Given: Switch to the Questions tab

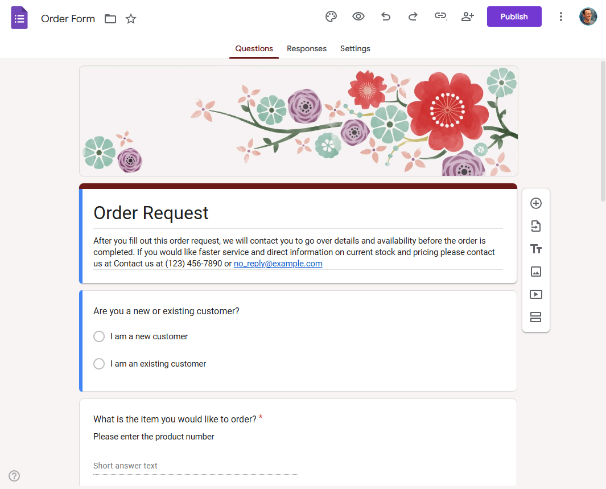Looking at the screenshot, I should [x=254, y=49].
